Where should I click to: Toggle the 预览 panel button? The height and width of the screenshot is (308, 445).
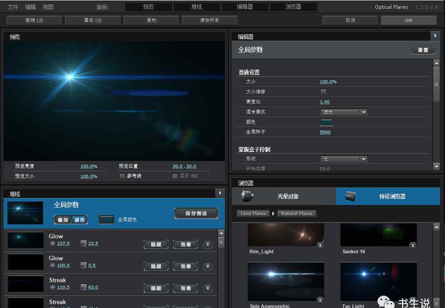[148, 7]
